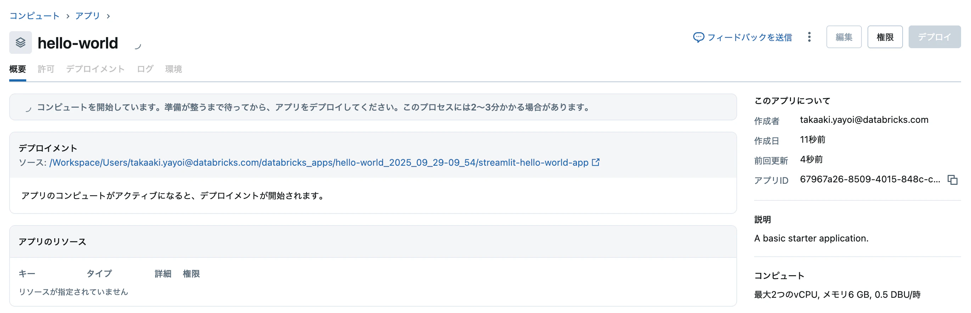This screenshot has width=971, height=313.
Task: Click リソースが指定されていません message
Action: pos(73,292)
